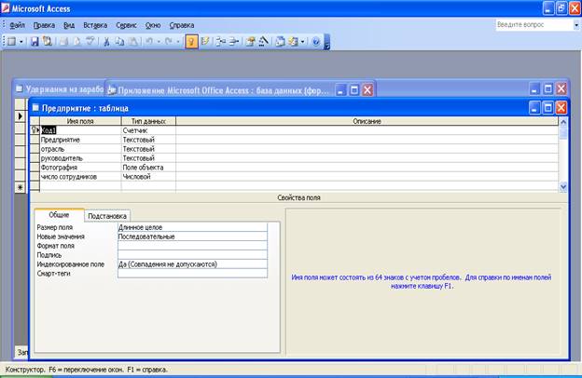The height and width of the screenshot is (378, 582).
Task: Click the Размер поля value field
Action: click(192, 226)
